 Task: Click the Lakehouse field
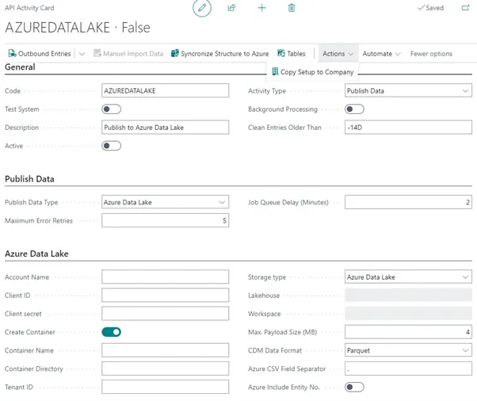coord(408,295)
